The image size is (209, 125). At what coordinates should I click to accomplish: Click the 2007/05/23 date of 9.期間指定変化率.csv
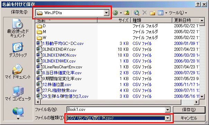point(187,79)
